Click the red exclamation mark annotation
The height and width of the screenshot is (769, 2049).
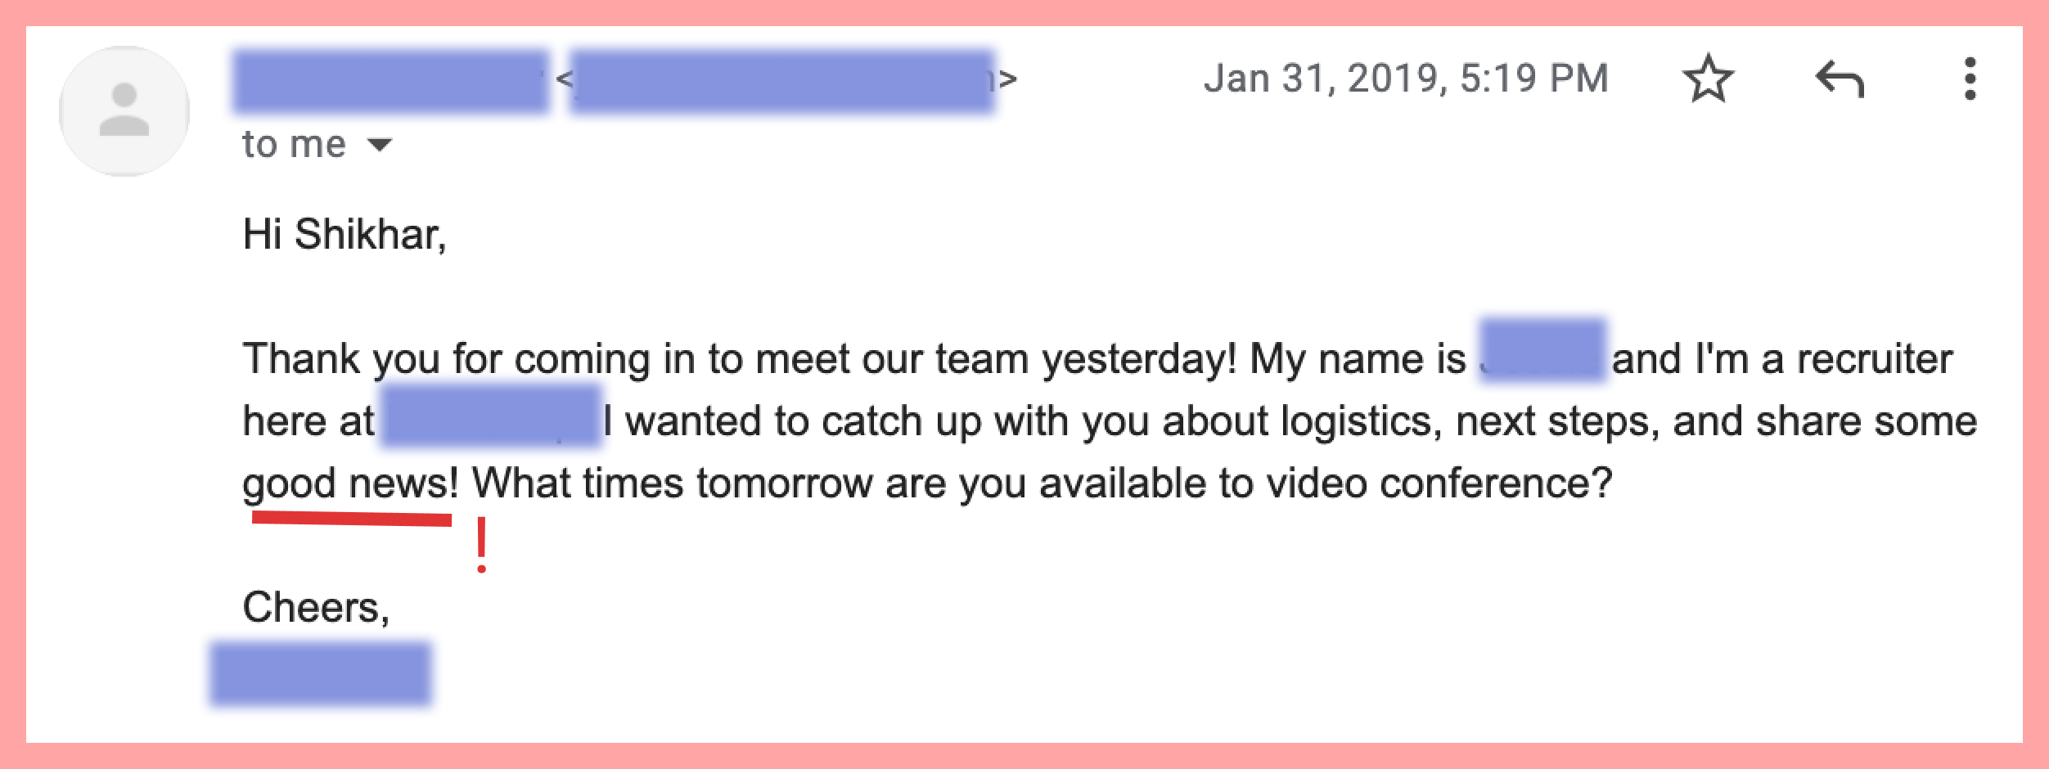(482, 544)
